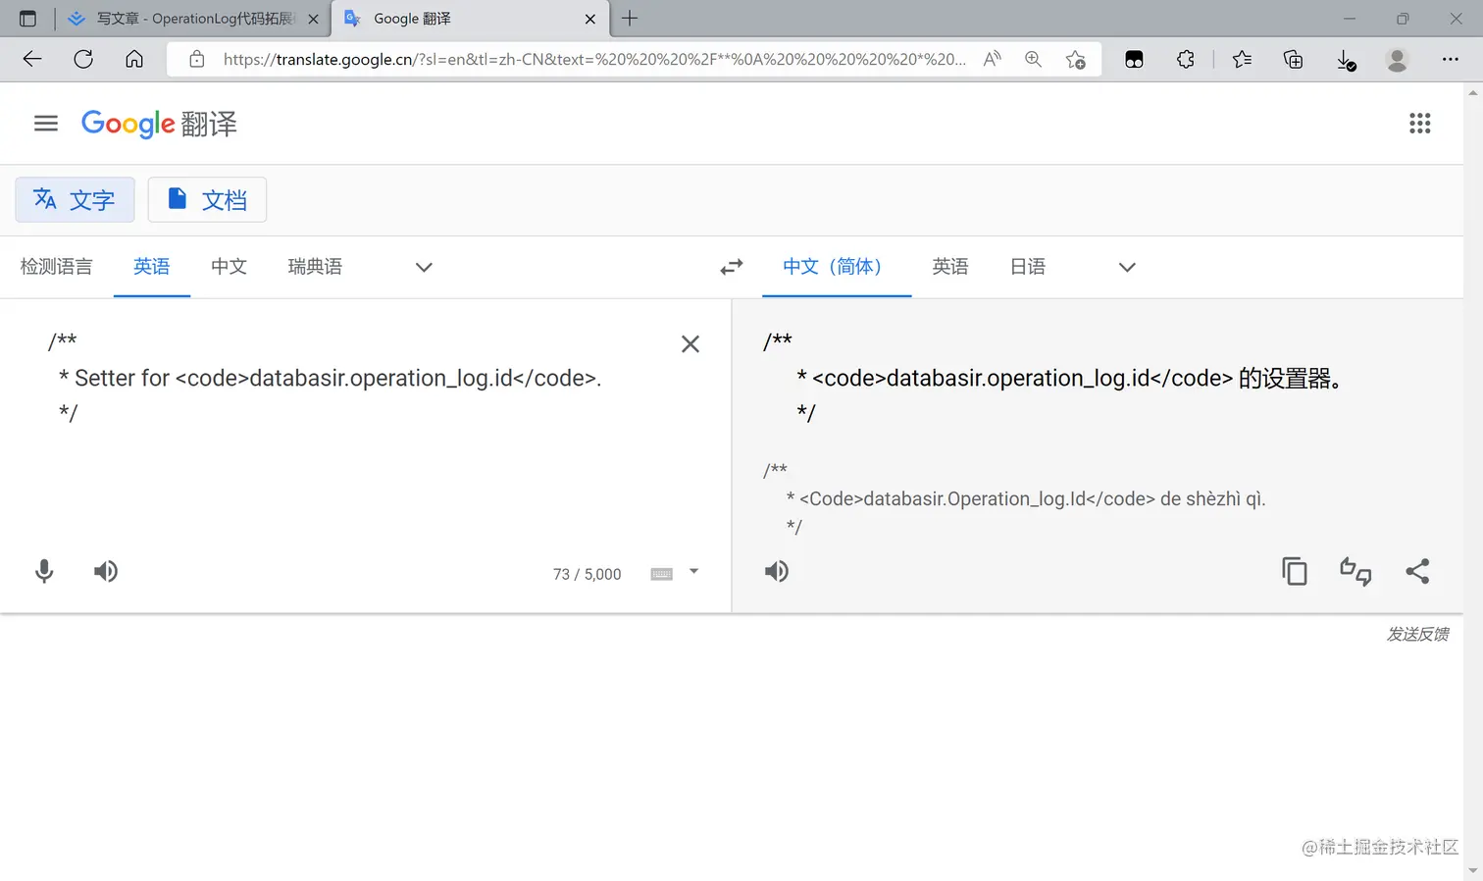1483x881 pixels.
Task: Click the translated text 的设置器
Action: (x=1290, y=379)
